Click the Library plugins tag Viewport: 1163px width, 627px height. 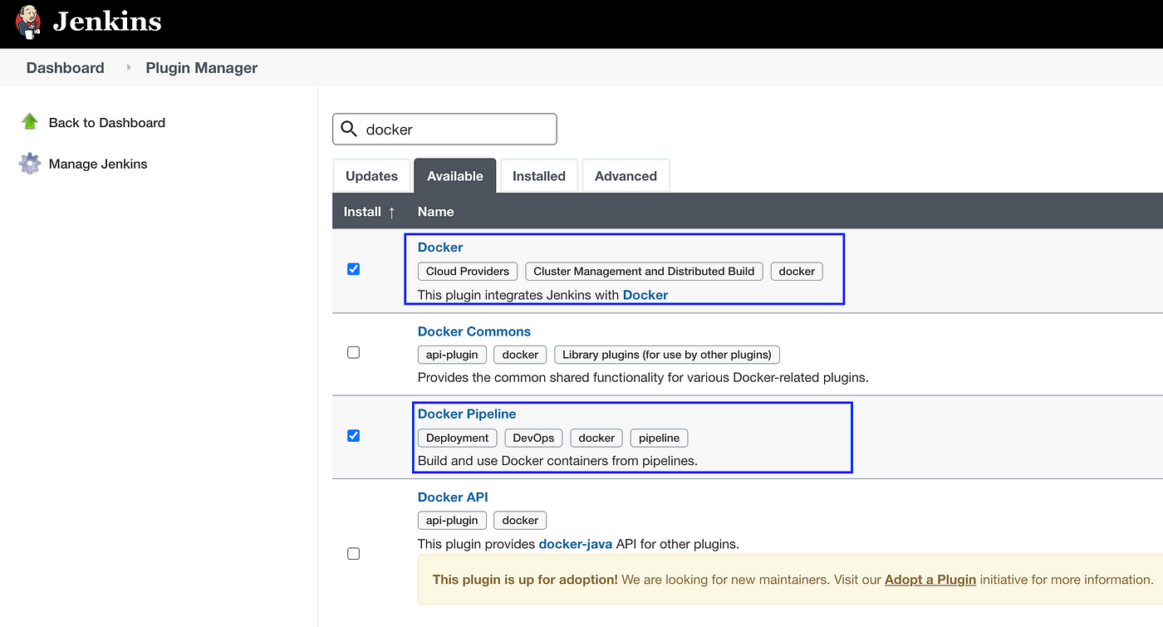click(x=667, y=355)
